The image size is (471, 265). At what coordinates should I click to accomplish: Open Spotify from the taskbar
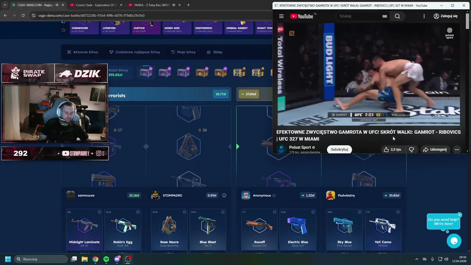[106, 259]
